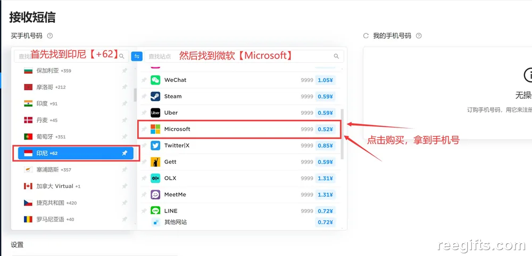
Task: Click the service list scrollbar thumb
Action: (342, 134)
